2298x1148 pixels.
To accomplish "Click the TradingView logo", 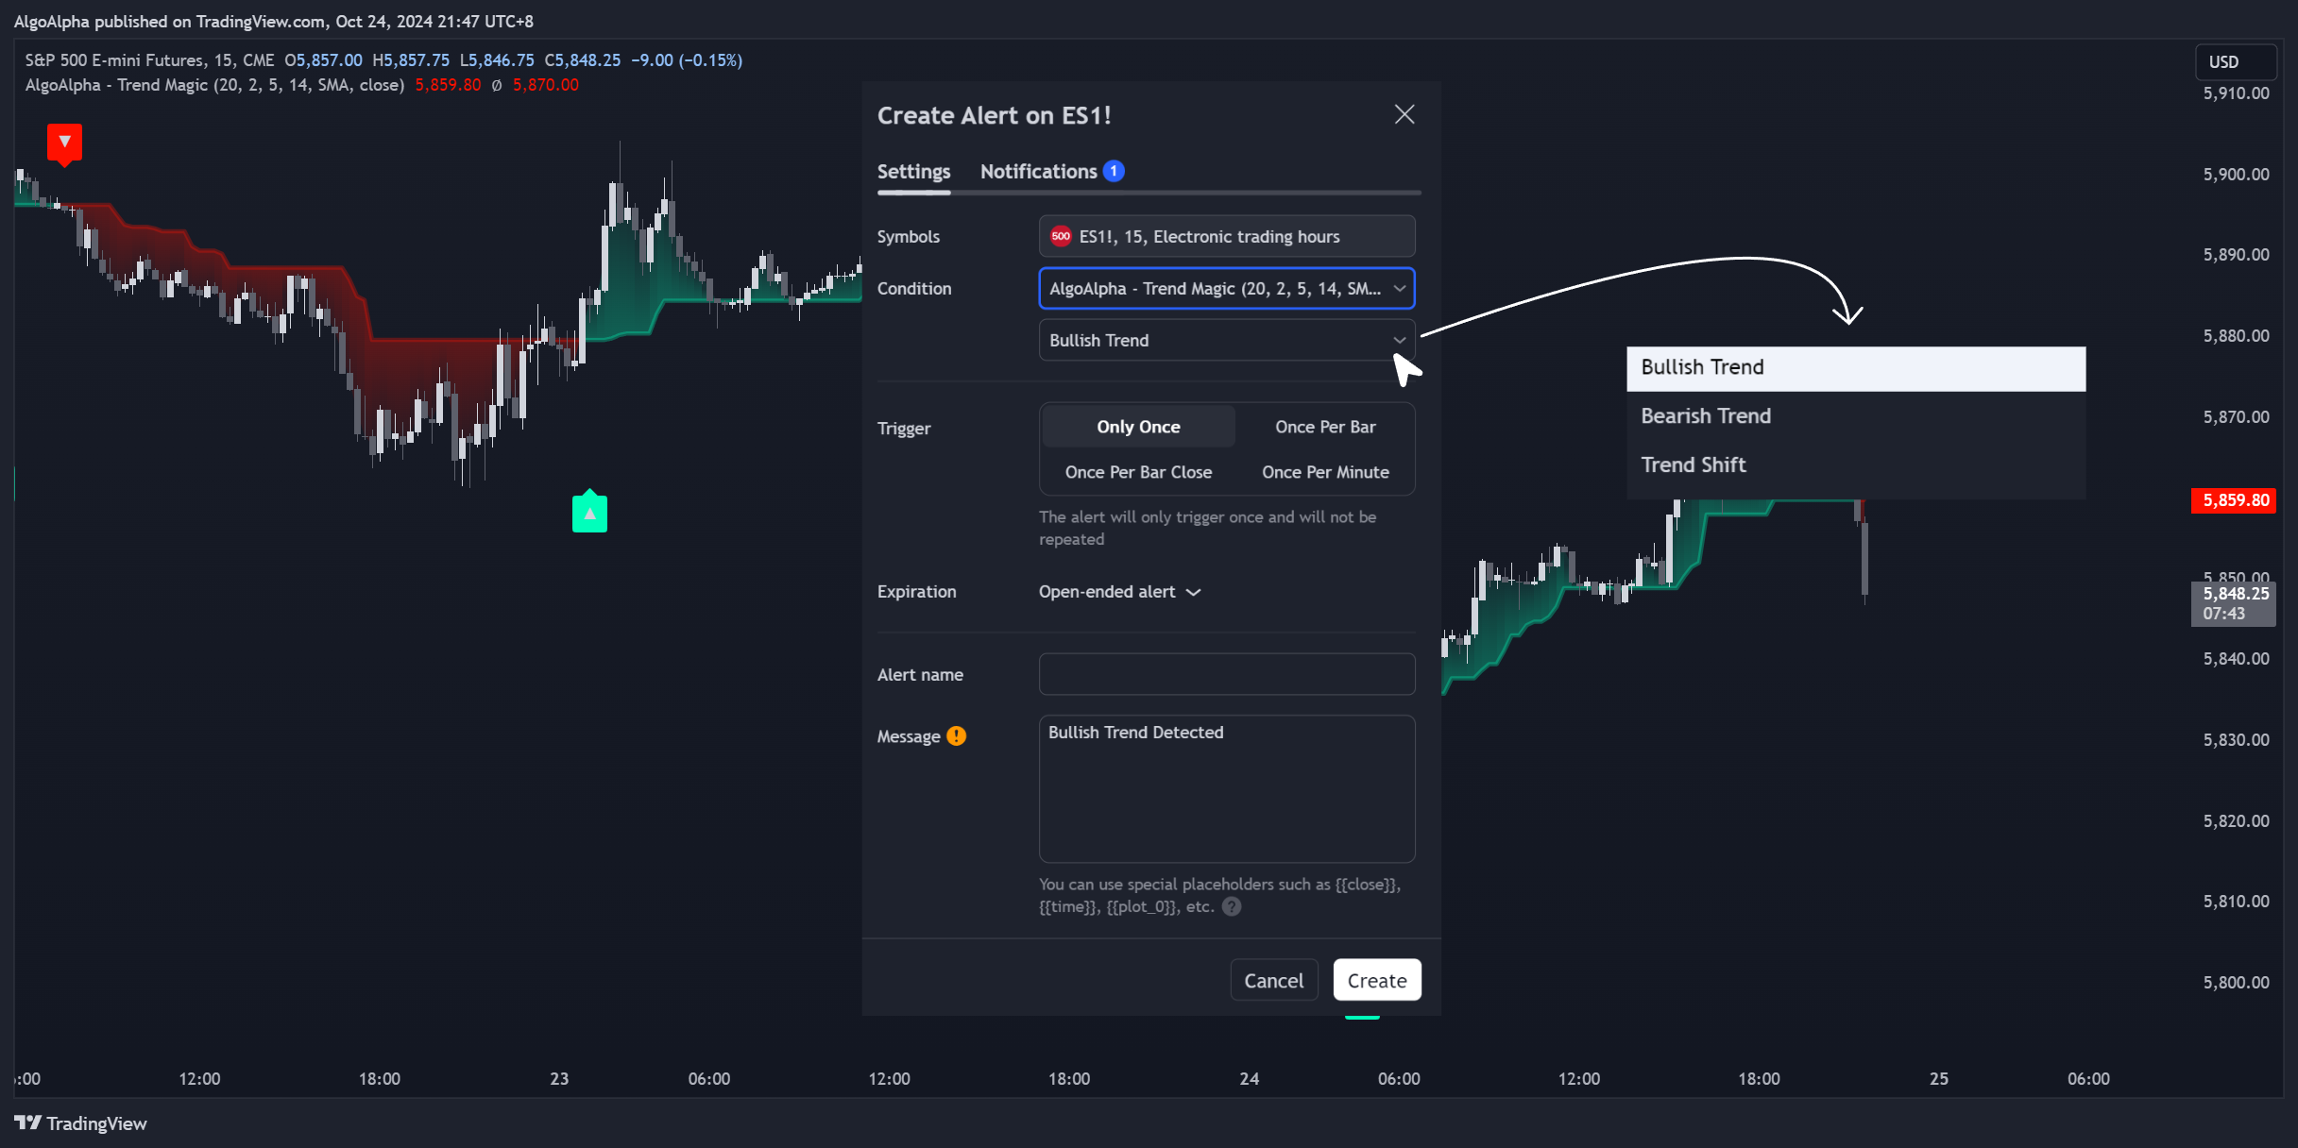I will 80,1123.
